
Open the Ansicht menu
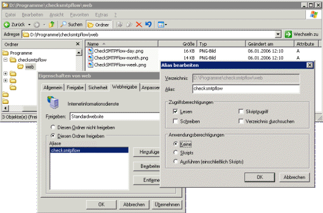click(x=56, y=15)
